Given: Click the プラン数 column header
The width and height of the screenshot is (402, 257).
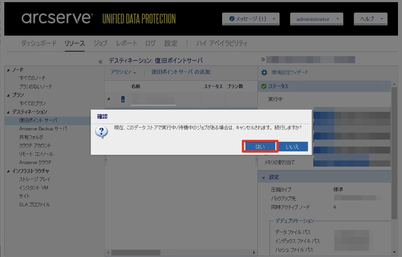Looking at the screenshot, I should [235, 86].
